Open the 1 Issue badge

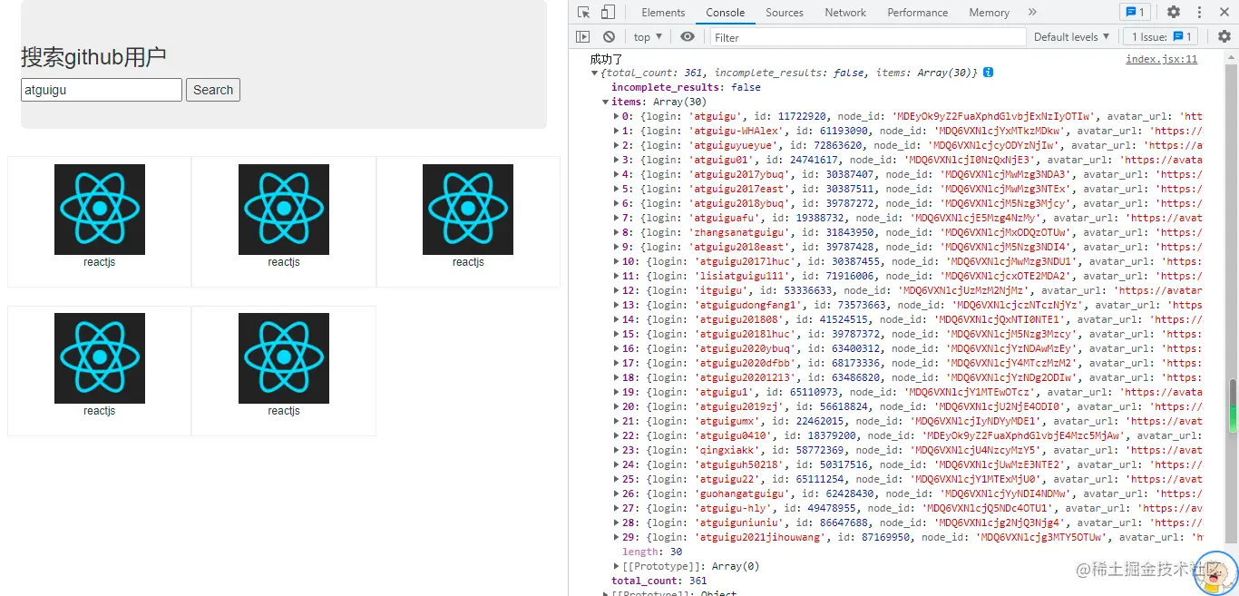(1161, 37)
